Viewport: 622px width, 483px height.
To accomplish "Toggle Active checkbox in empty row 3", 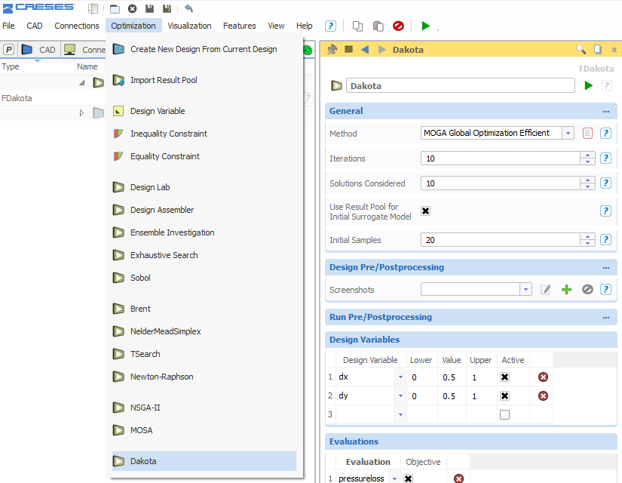I will pyautogui.click(x=504, y=414).
